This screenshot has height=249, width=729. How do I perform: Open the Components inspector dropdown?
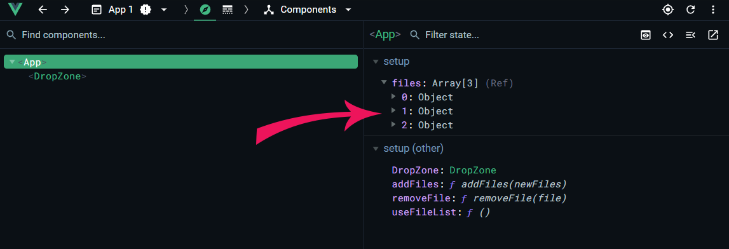click(x=308, y=10)
